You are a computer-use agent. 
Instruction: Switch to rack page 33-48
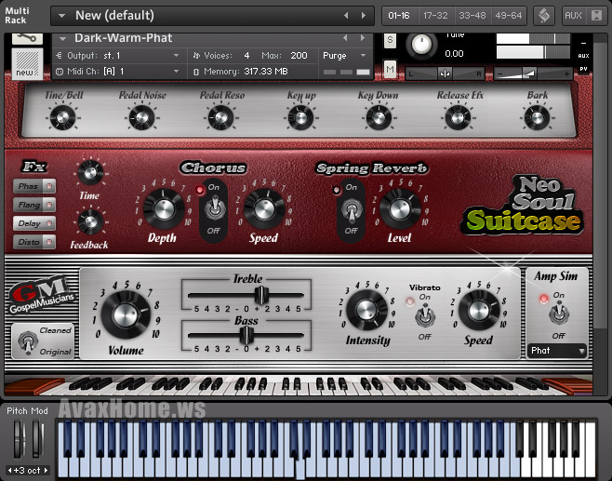pyautogui.click(x=472, y=16)
